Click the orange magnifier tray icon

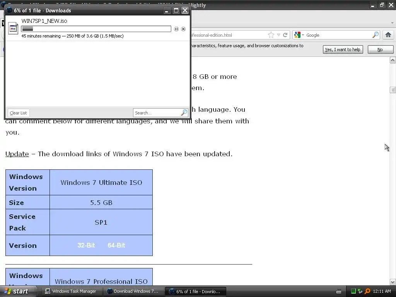point(367,291)
